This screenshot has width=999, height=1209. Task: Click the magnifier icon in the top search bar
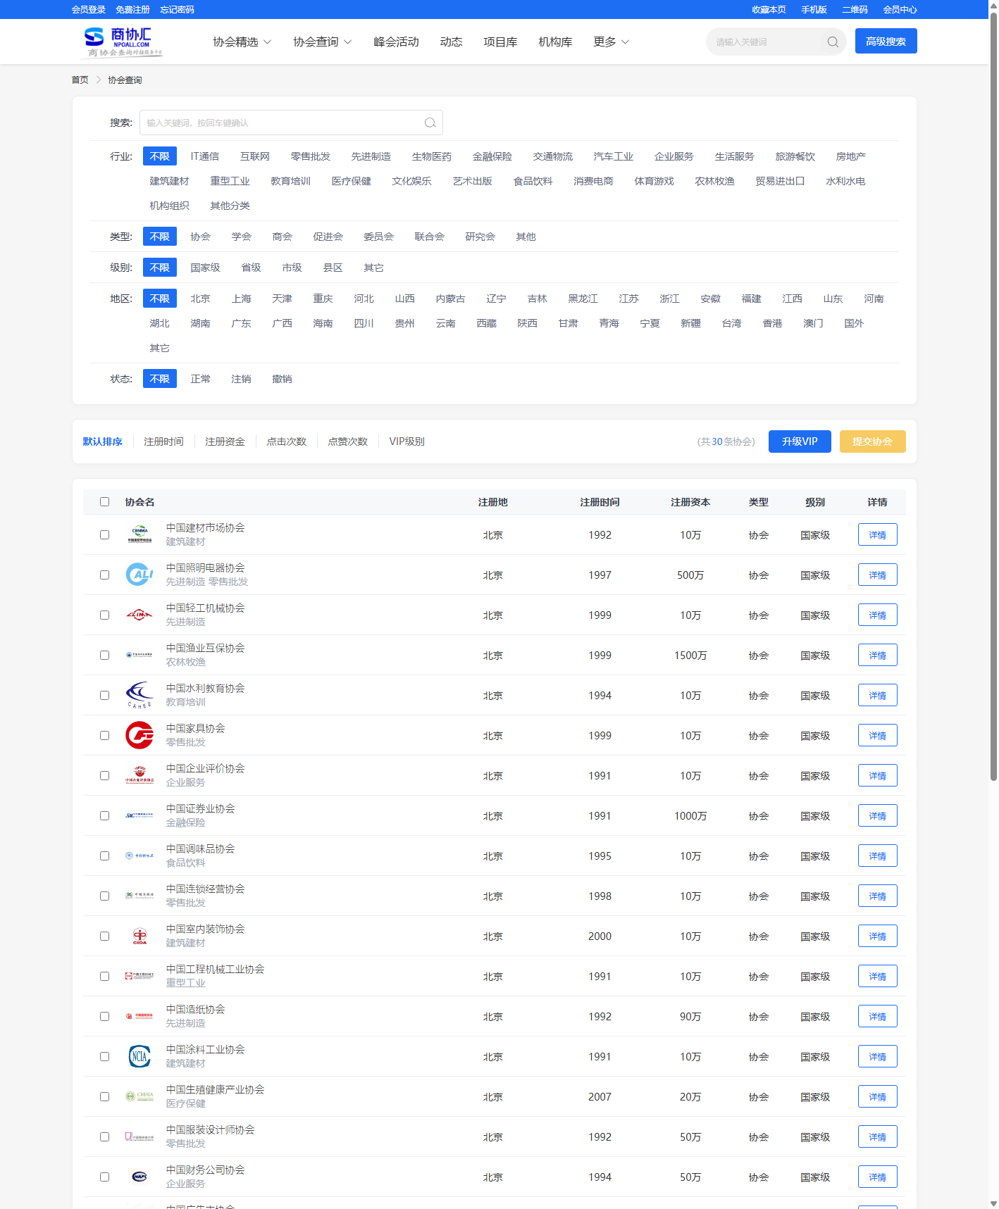[832, 42]
